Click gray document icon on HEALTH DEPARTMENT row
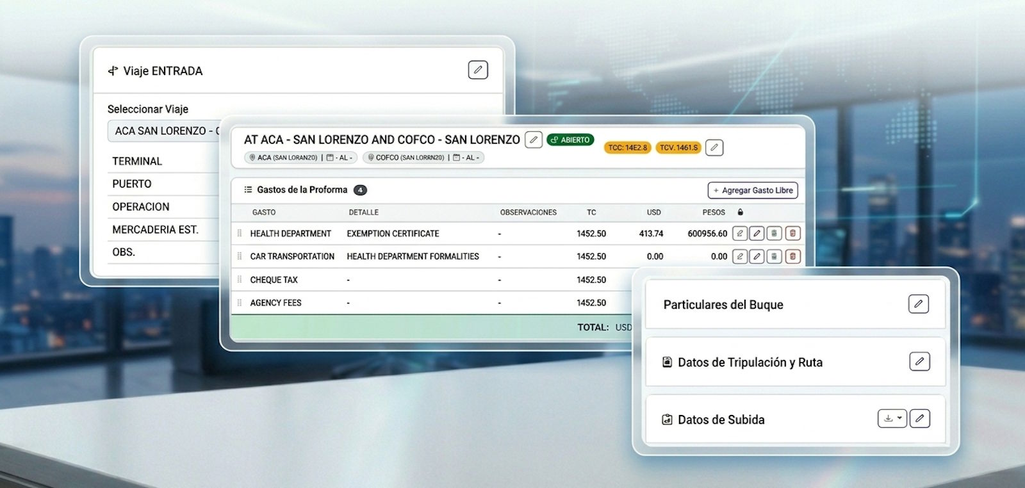 775,234
